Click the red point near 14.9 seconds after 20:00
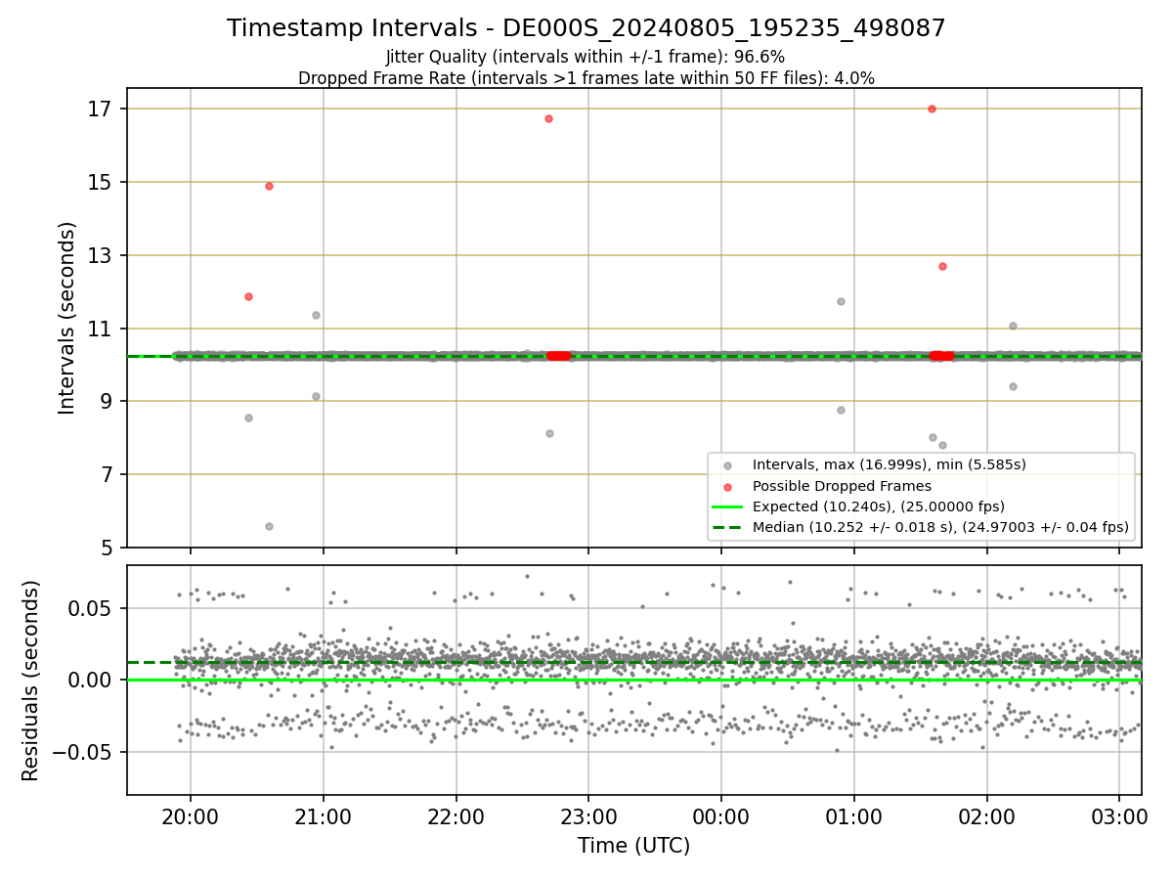 pos(269,186)
